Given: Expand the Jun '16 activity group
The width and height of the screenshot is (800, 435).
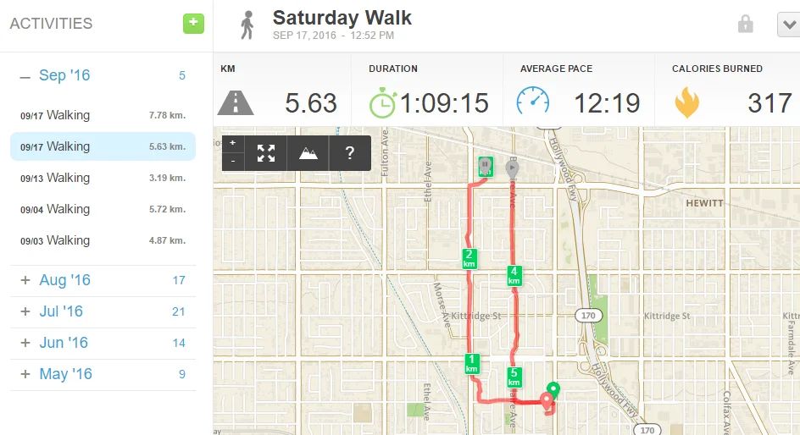Looking at the screenshot, I should (x=25, y=343).
